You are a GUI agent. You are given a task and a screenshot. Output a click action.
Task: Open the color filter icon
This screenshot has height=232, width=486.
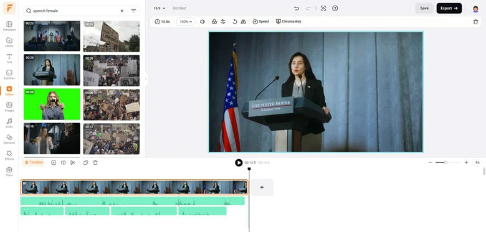pyautogui.click(x=214, y=22)
